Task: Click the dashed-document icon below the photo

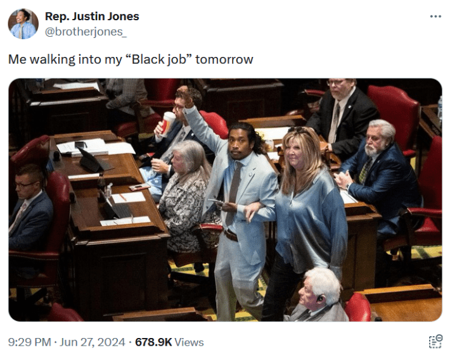Action: [435, 342]
